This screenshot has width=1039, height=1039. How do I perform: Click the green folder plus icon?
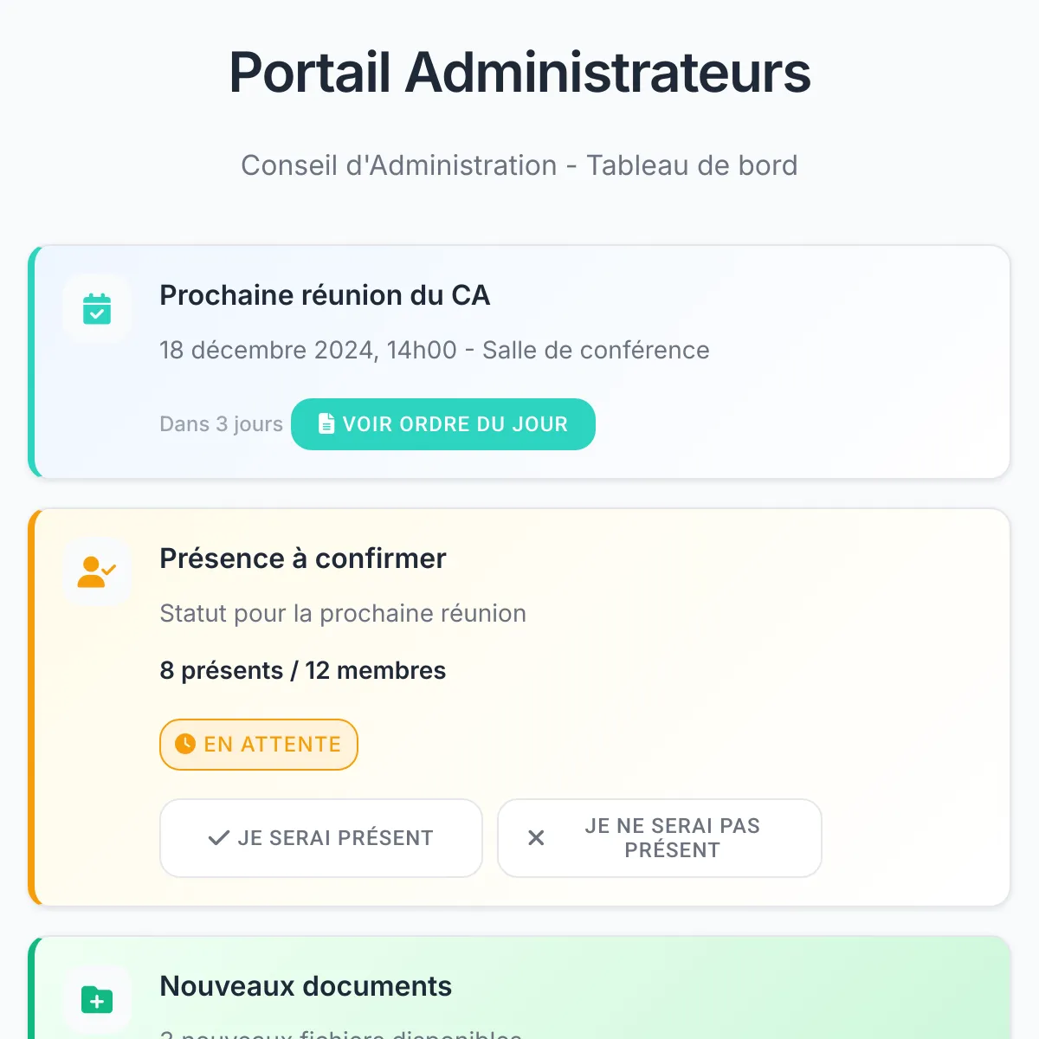[97, 1000]
